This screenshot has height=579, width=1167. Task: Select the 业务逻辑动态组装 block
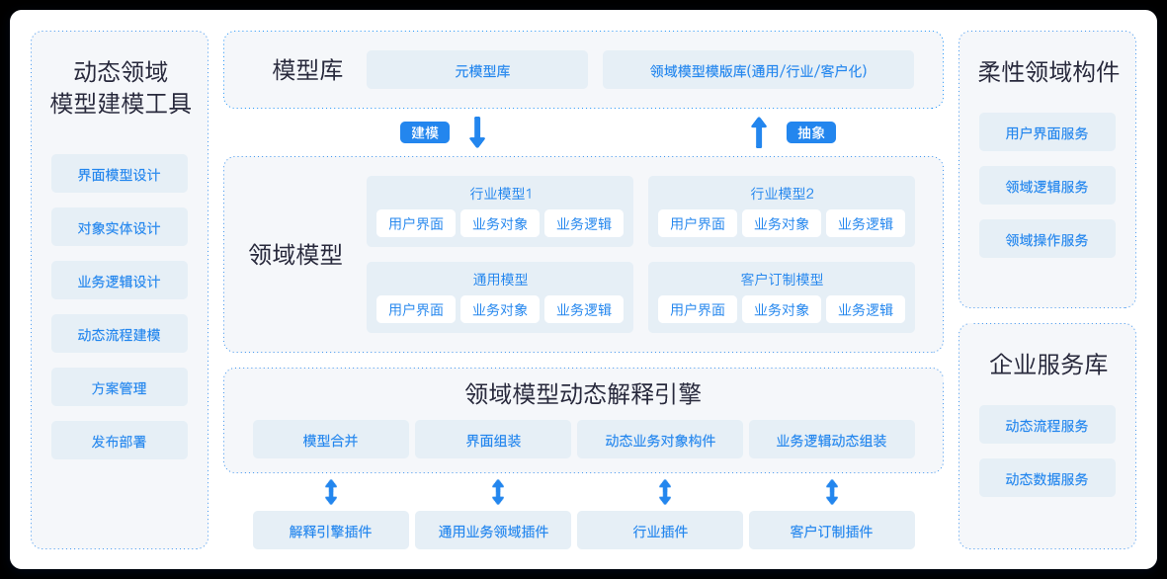tap(831, 440)
